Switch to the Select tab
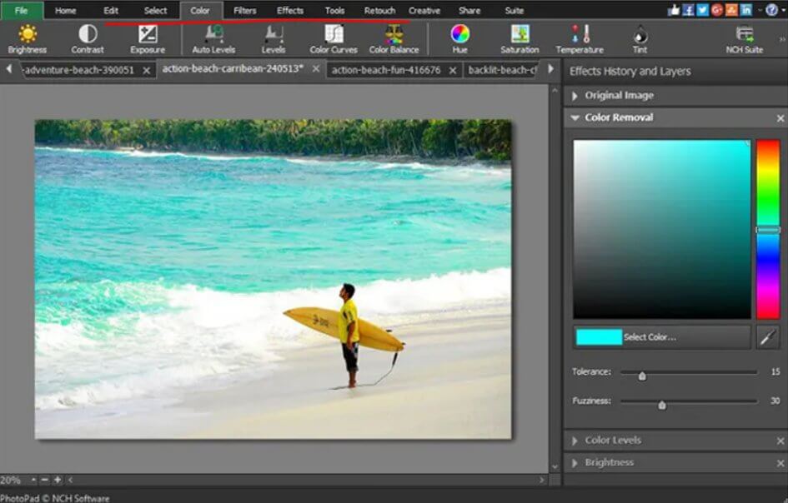 click(x=155, y=10)
